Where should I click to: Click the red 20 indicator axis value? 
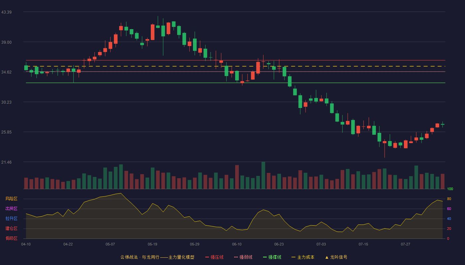449,229
